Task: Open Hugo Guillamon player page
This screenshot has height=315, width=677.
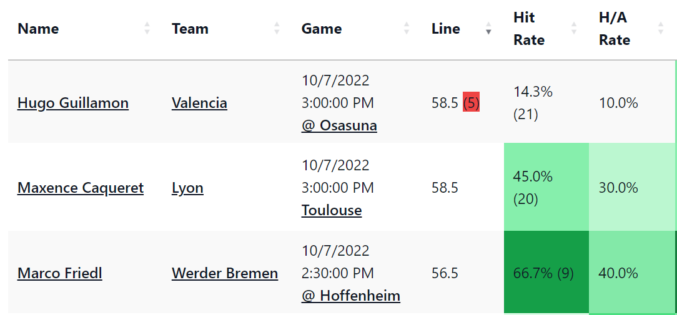Action: tap(73, 103)
